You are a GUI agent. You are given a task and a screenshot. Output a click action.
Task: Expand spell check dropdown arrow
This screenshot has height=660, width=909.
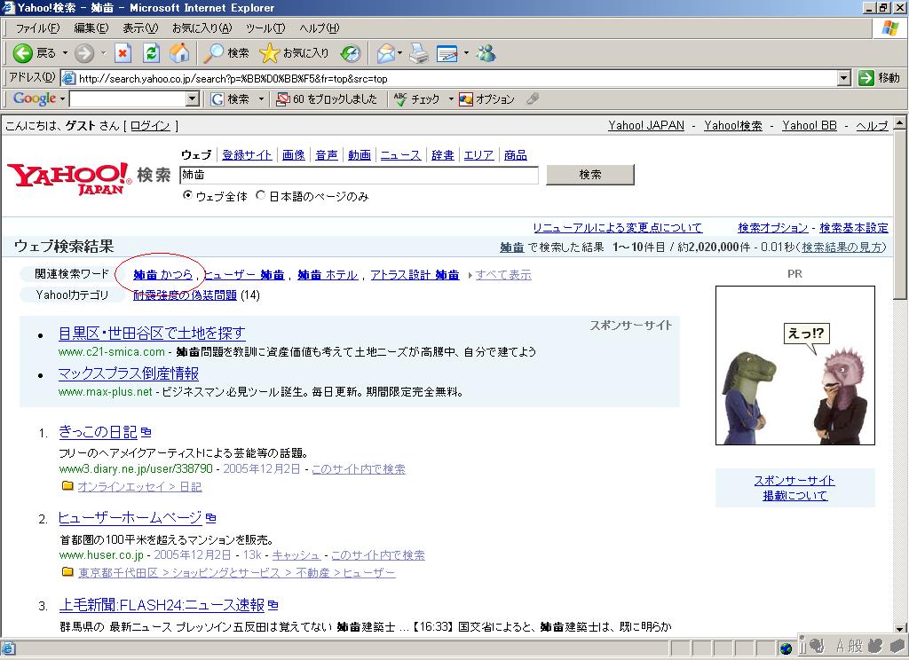pyautogui.click(x=450, y=99)
